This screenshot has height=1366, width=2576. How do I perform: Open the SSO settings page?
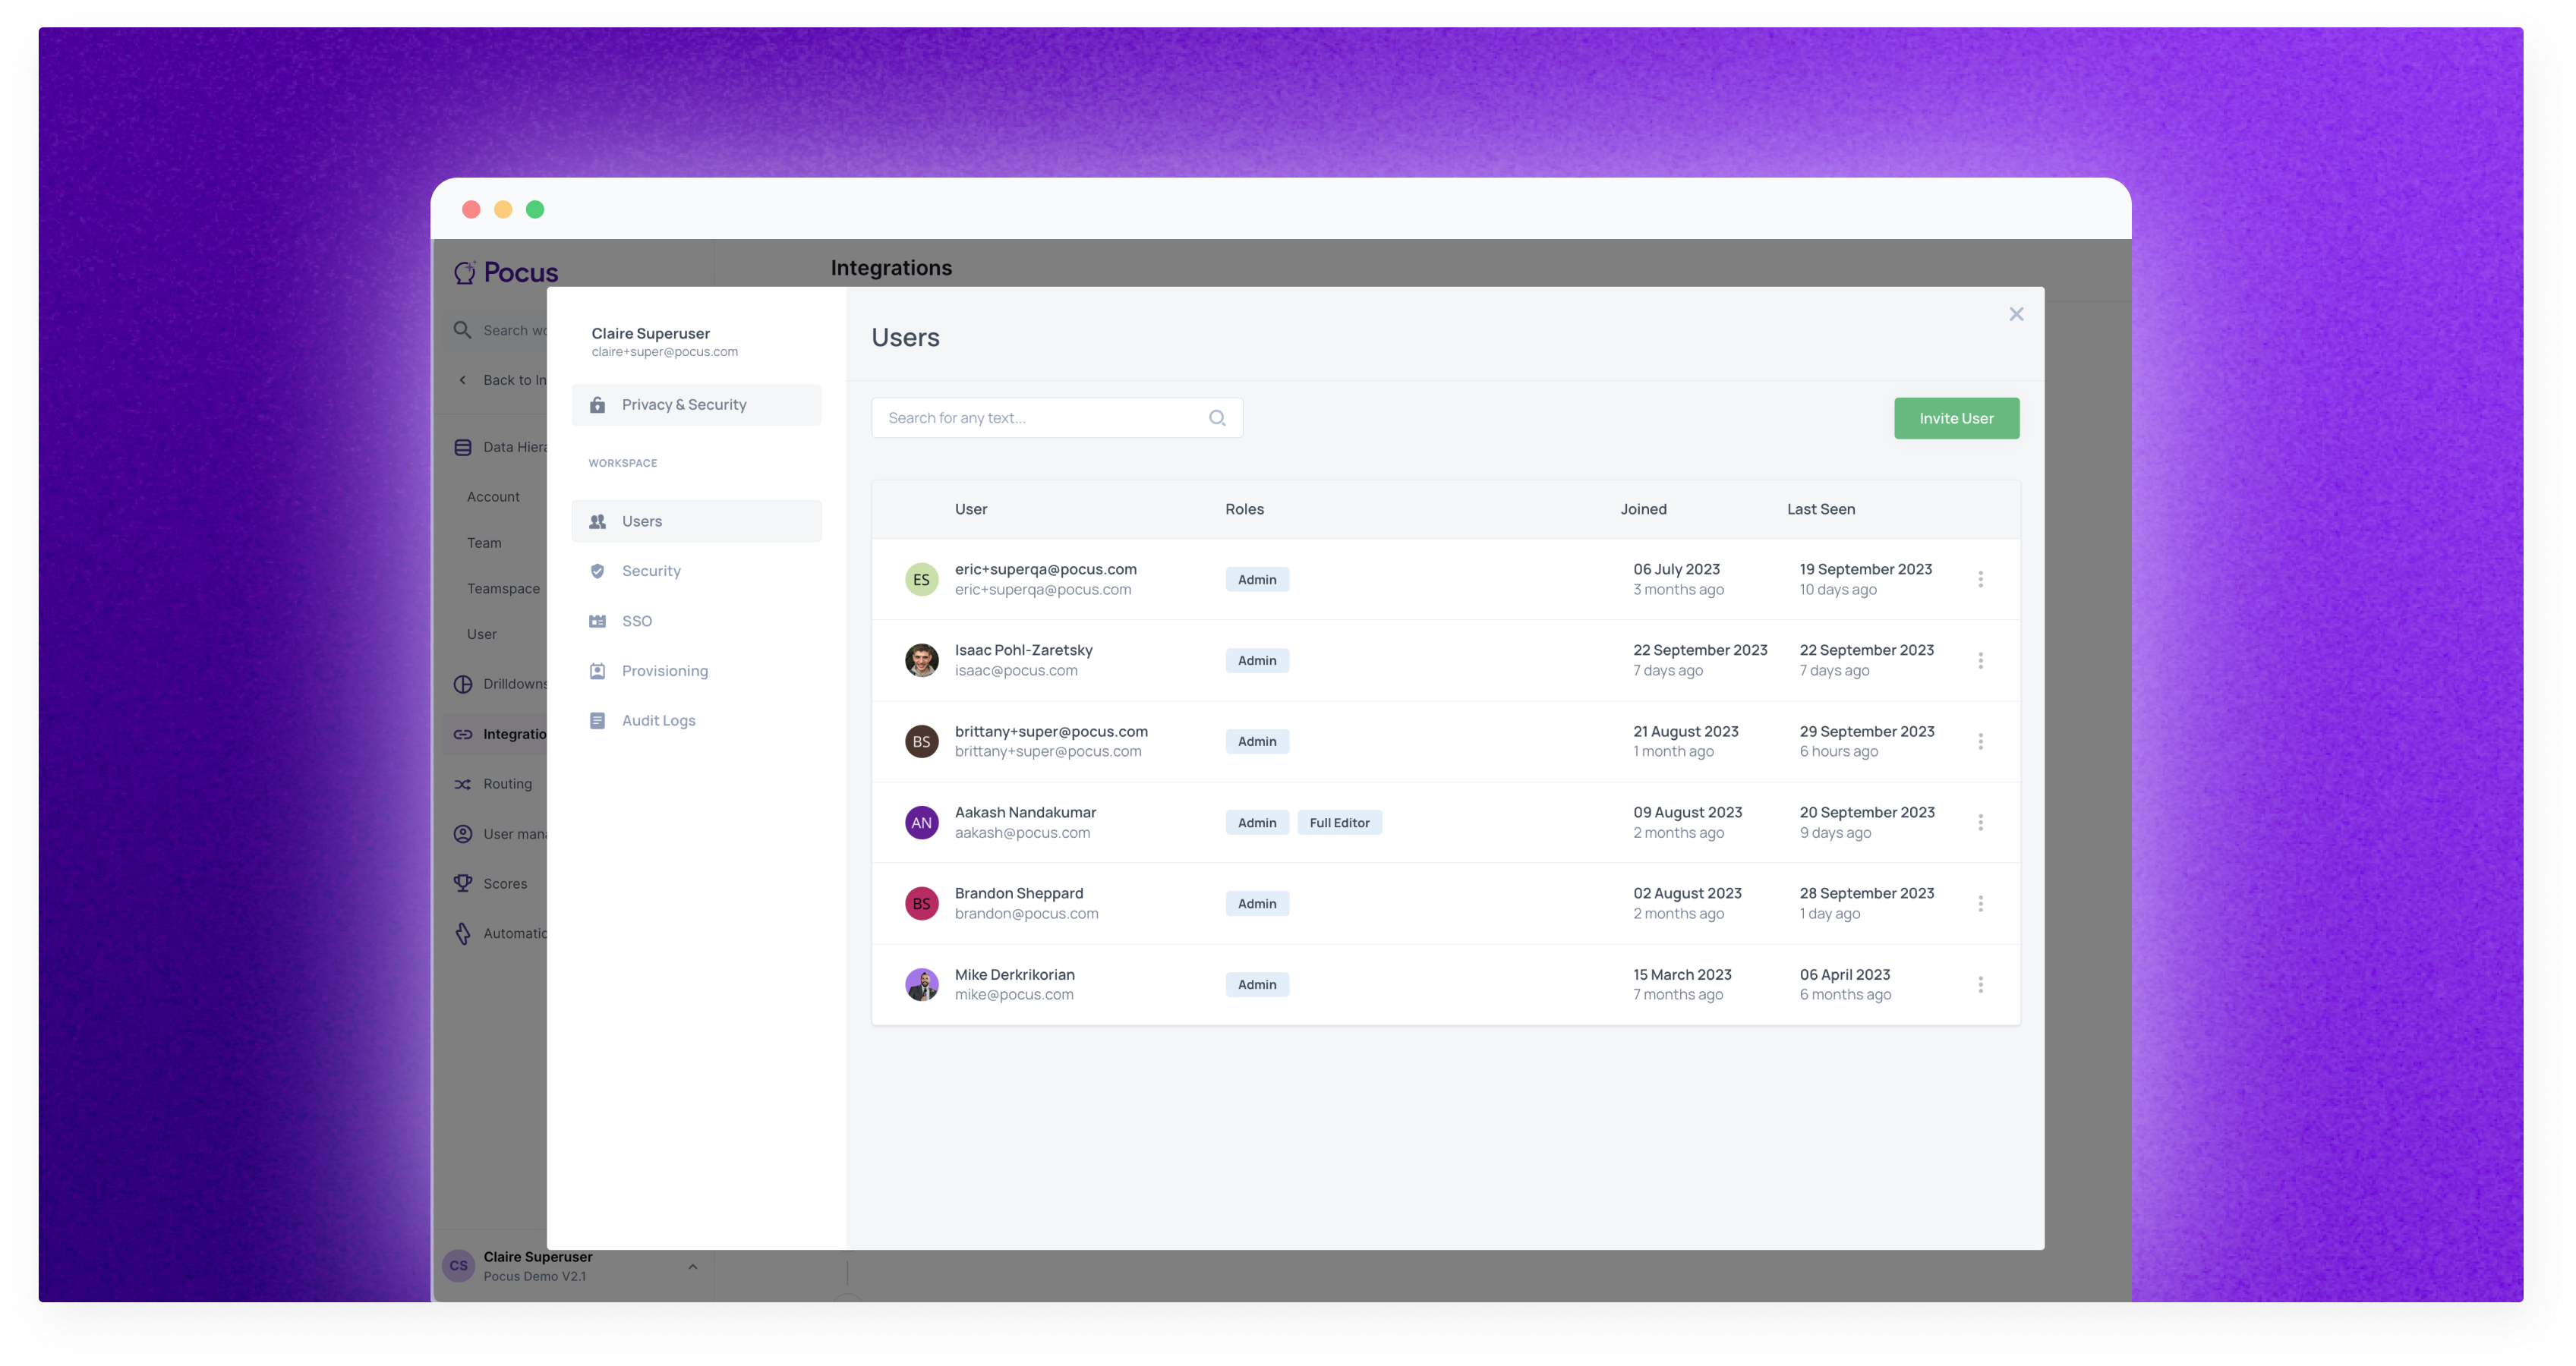pos(636,621)
